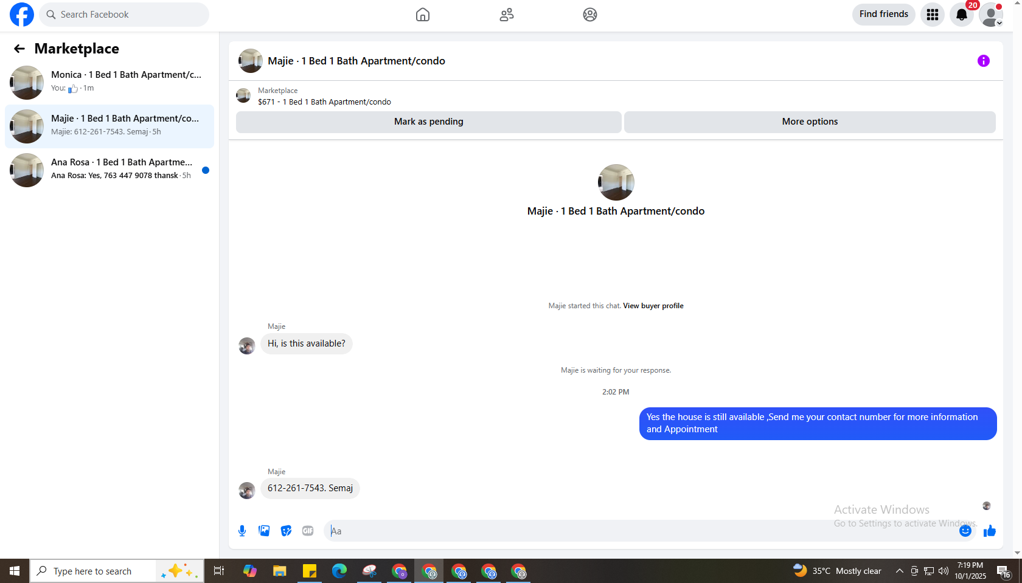Open File Explorer from the taskbar
The width and height of the screenshot is (1022, 583).
(279, 571)
